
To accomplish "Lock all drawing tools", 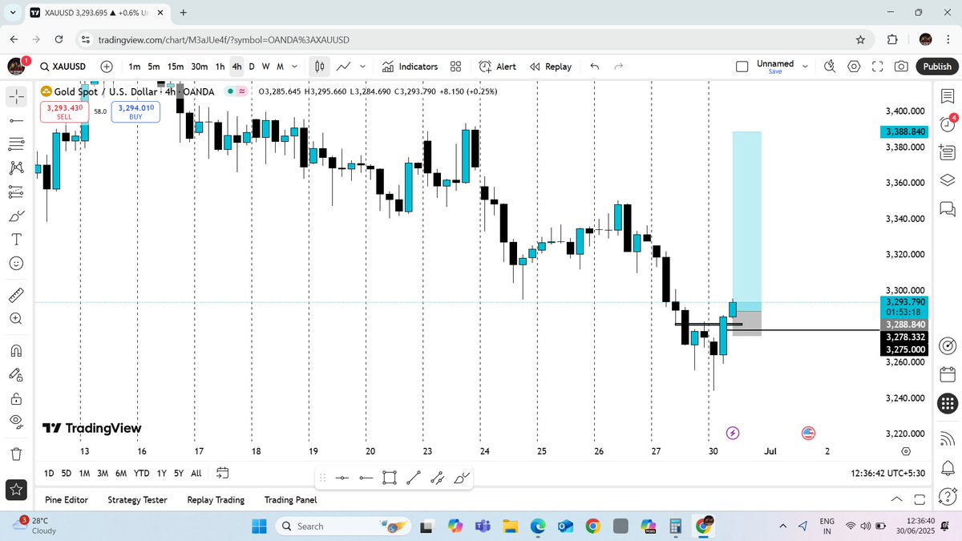I will coord(16,398).
